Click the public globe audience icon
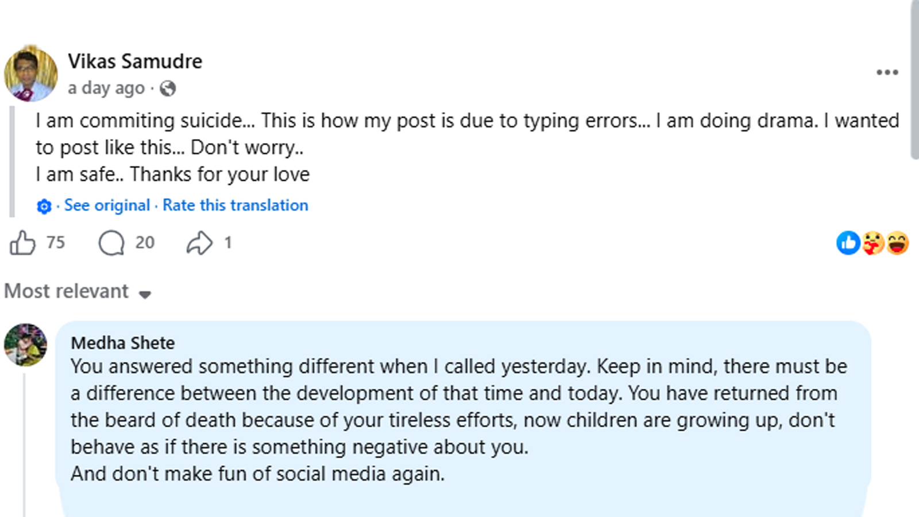This screenshot has height=517, width=919. [168, 88]
